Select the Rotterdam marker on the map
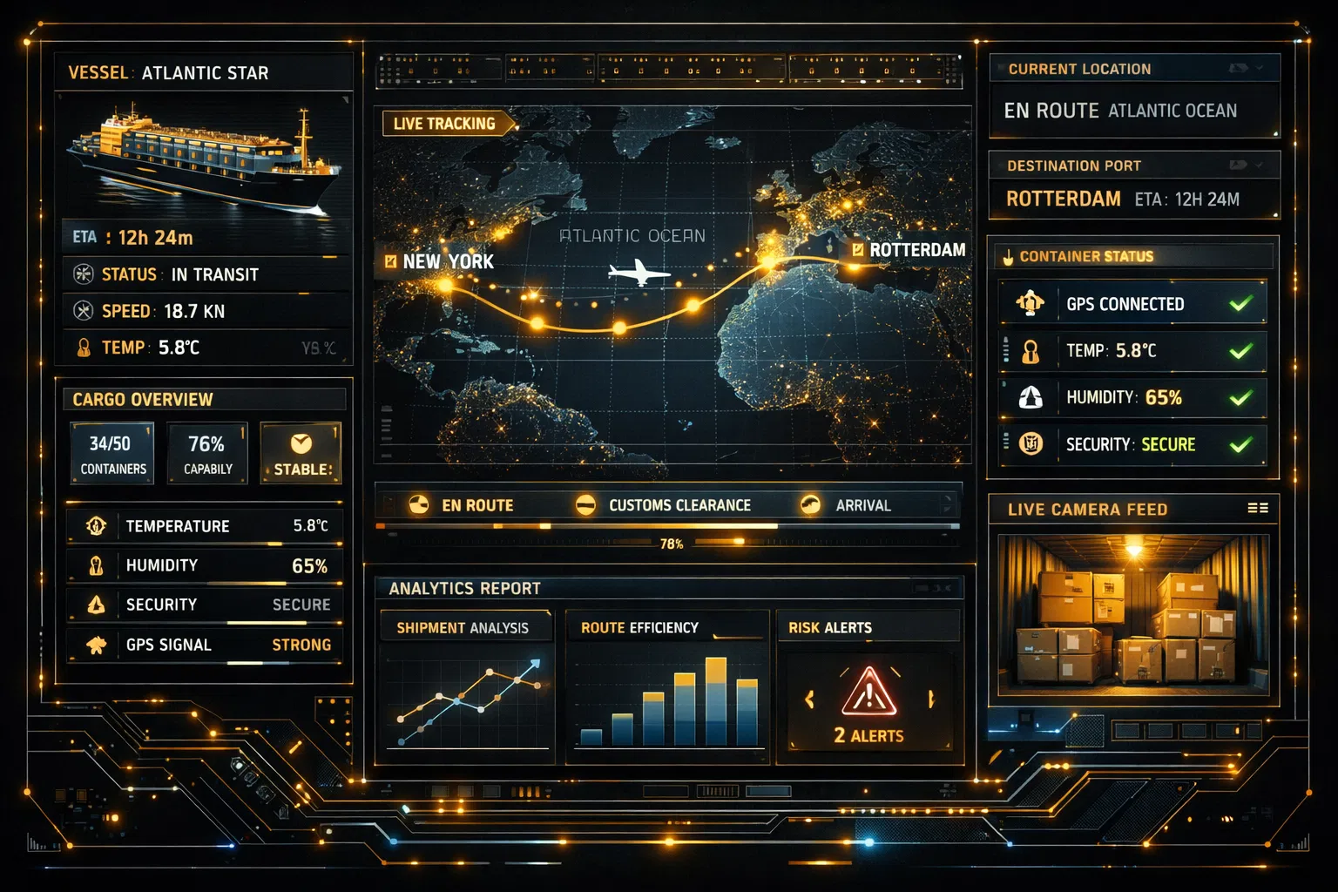This screenshot has width=1338, height=892. point(861,250)
